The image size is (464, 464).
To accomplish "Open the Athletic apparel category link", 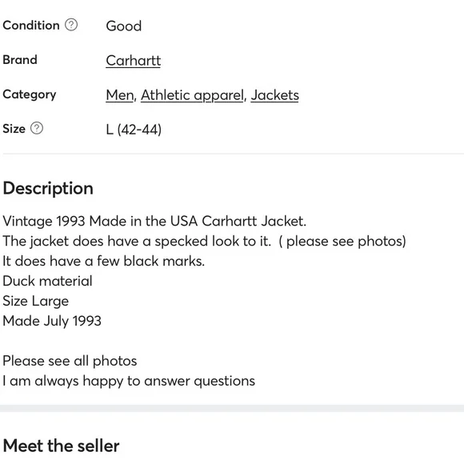I will (192, 95).
